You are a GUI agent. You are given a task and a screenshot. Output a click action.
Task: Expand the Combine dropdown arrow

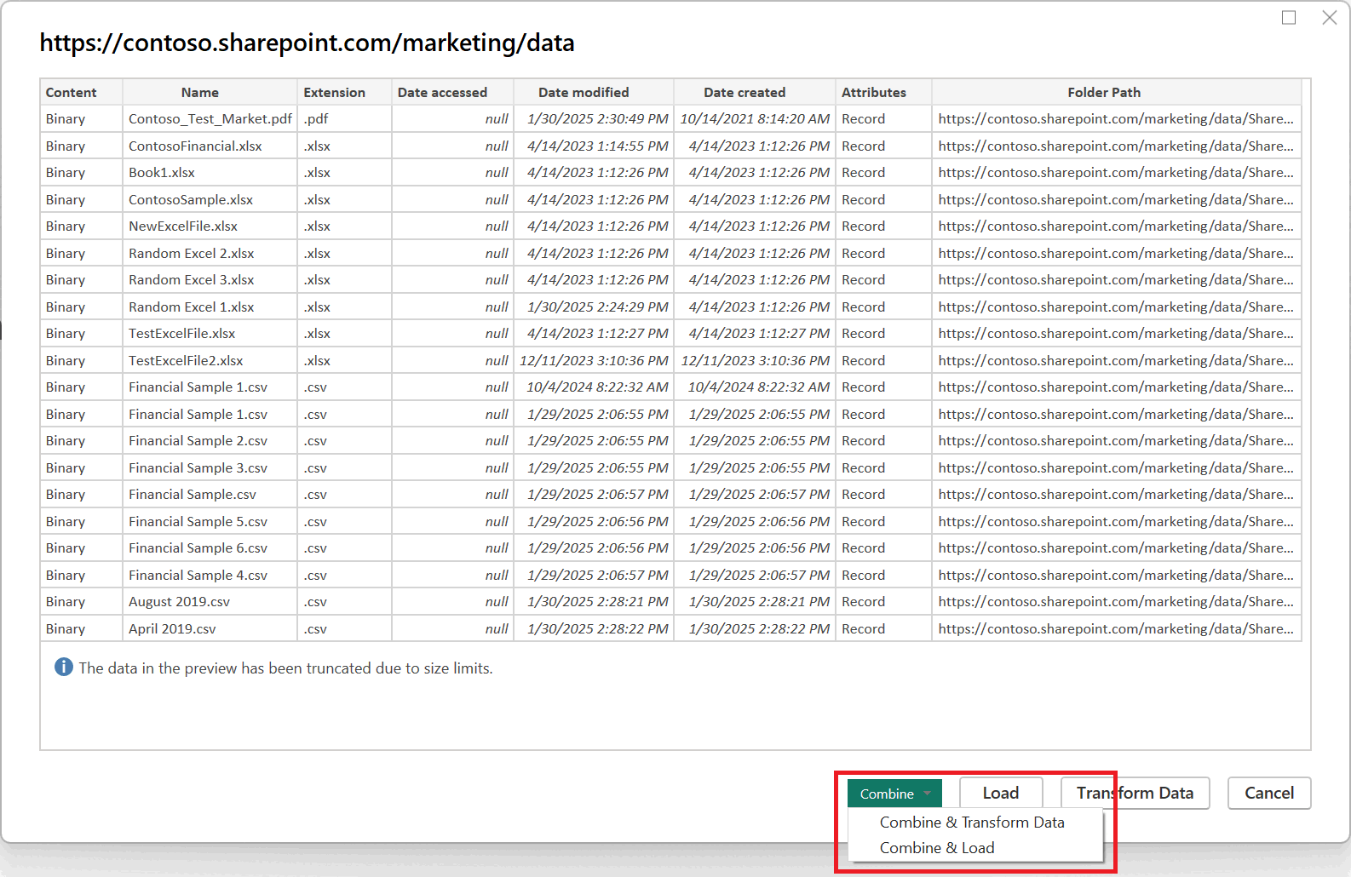[927, 794]
